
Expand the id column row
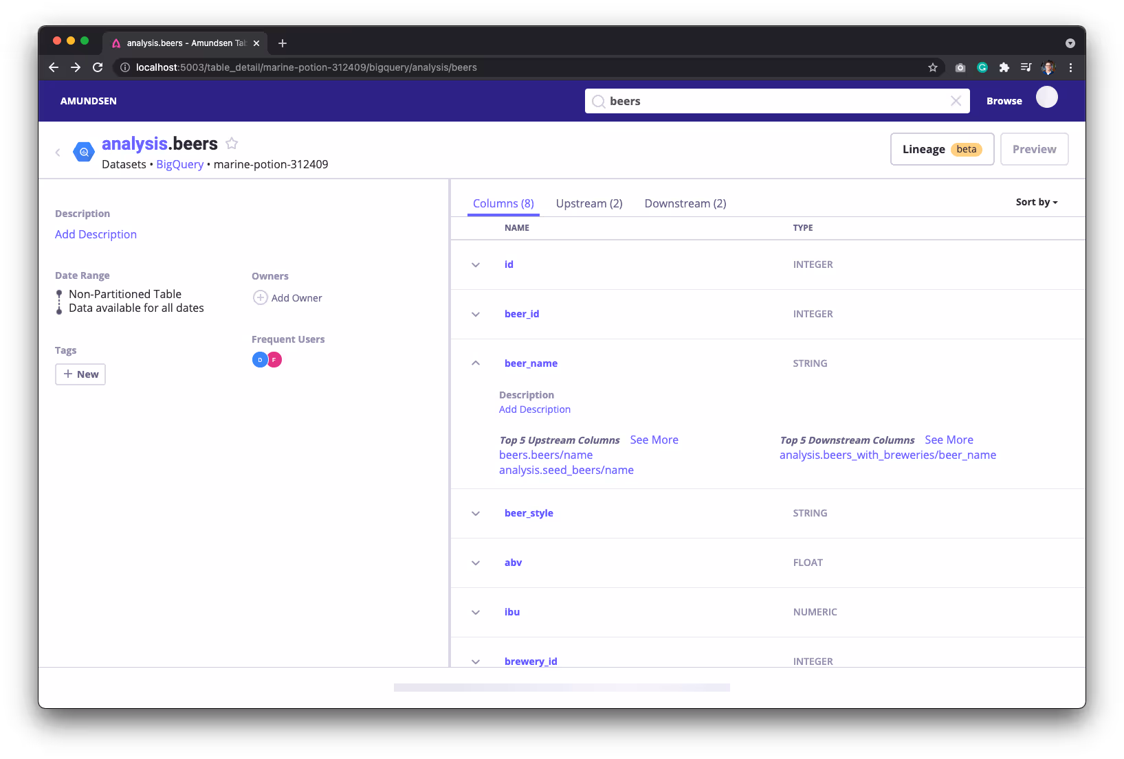pos(476,264)
